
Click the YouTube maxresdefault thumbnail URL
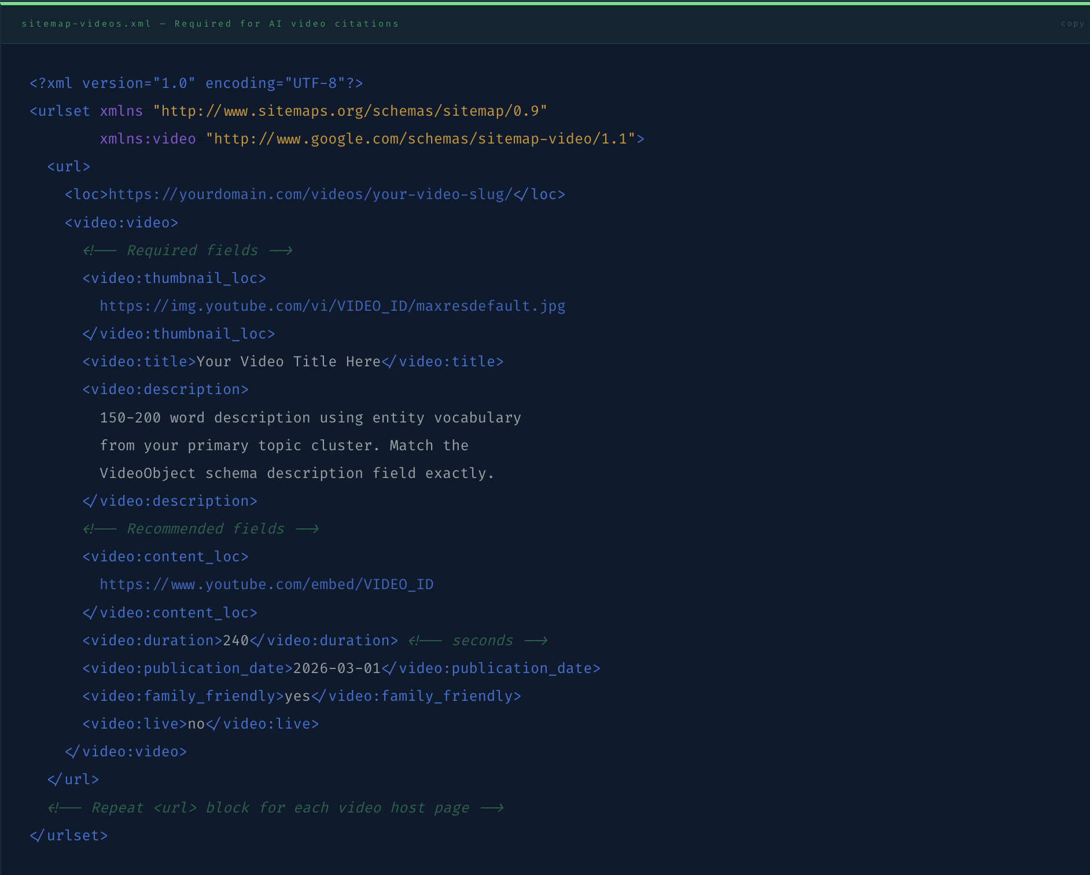332,306
